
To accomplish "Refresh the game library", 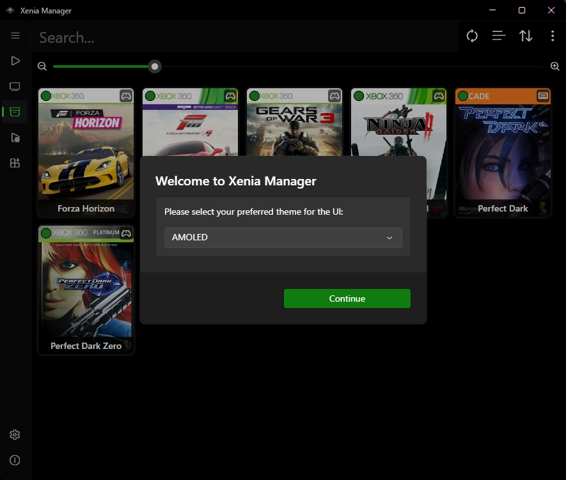I will click(x=472, y=36).
